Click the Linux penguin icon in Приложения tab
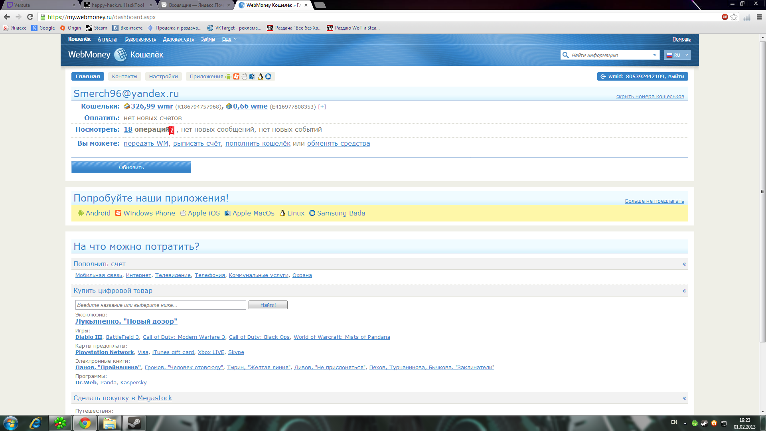766x431 pixels. (x=261, y=77)
